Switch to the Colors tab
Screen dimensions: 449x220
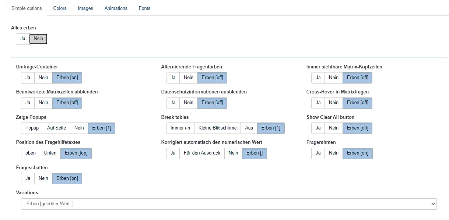60,8
